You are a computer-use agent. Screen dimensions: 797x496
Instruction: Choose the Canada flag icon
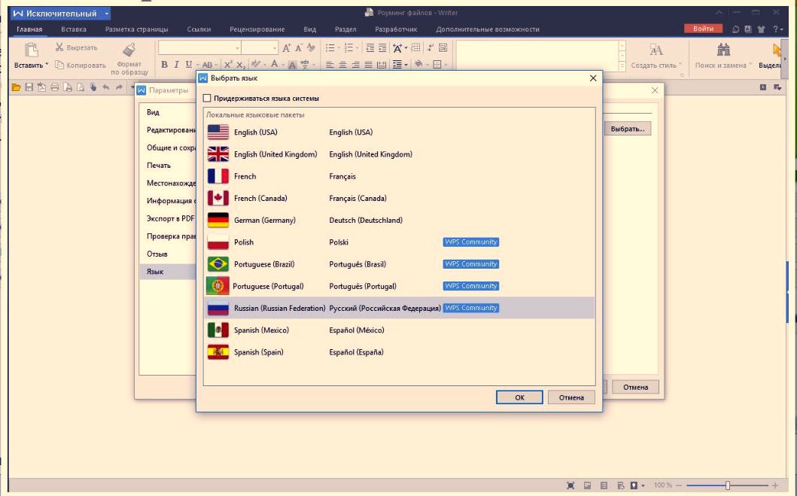tap(218, 198)
